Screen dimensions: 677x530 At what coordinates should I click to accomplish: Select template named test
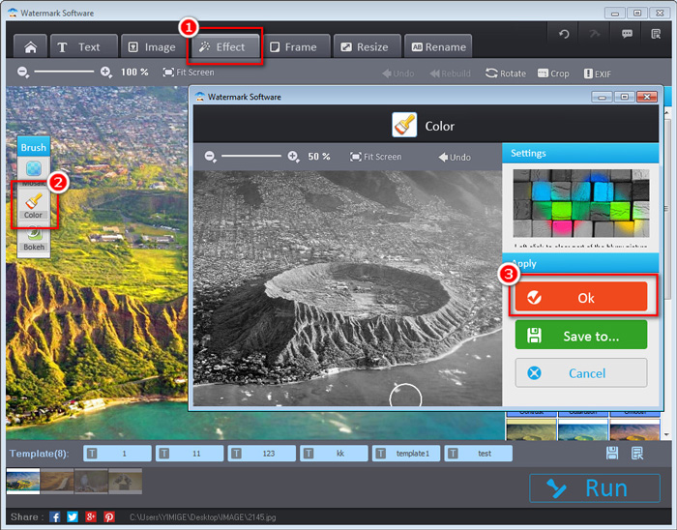pos(479,454)
